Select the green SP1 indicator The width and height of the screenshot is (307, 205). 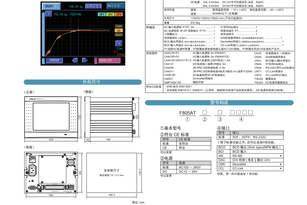[x=102, y=14]
